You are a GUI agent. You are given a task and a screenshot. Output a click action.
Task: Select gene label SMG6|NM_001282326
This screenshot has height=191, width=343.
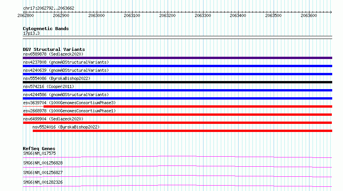click(43, 182)
